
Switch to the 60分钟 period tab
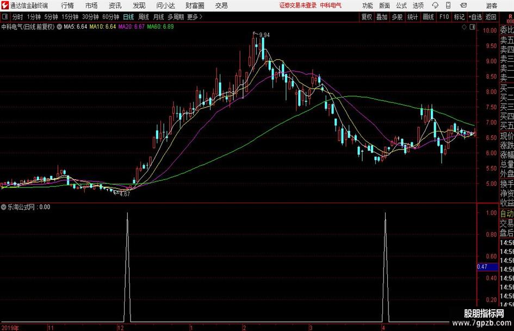[x=111, y=17]
